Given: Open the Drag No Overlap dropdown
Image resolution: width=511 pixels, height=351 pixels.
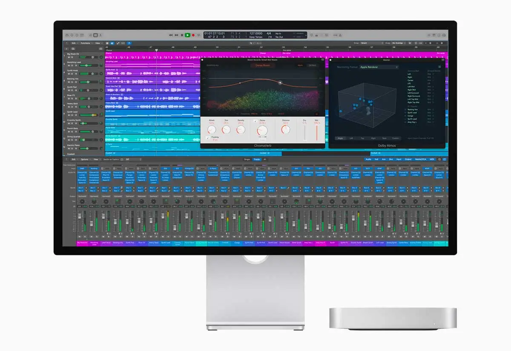Looking at the screenshot, I should pos(399,43).
